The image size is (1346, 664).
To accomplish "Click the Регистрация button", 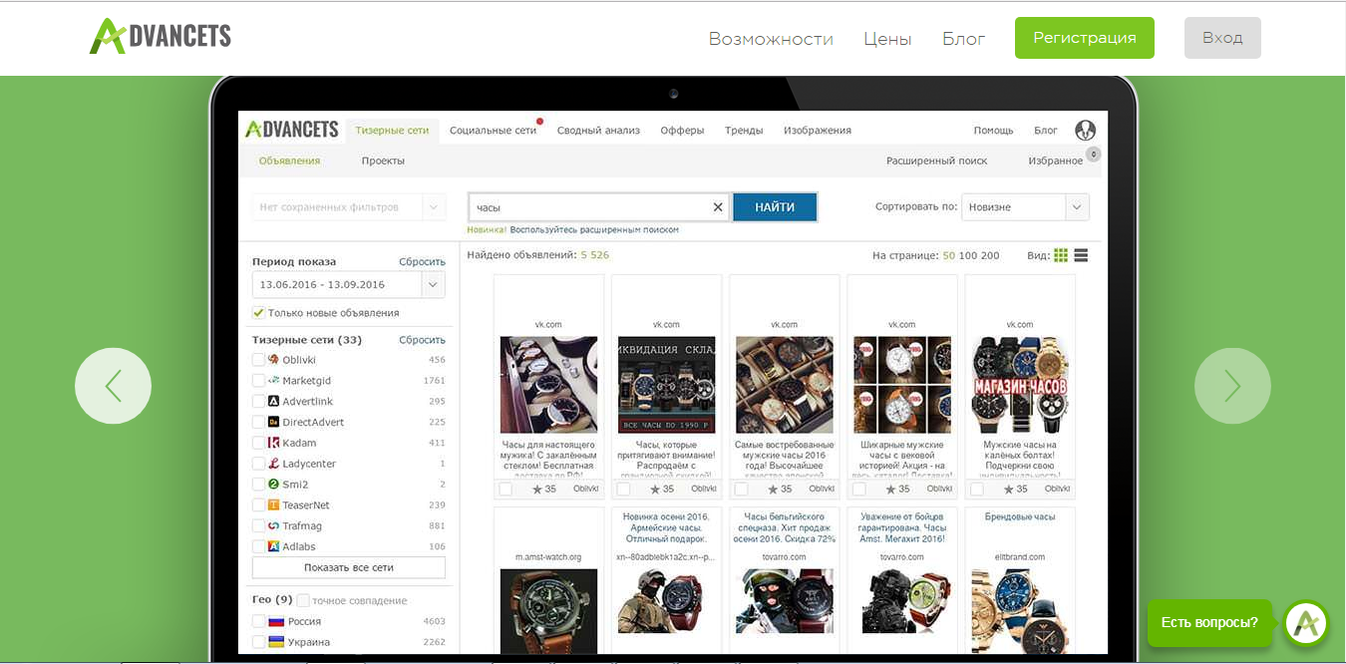I will click(x=1085, y=38).
